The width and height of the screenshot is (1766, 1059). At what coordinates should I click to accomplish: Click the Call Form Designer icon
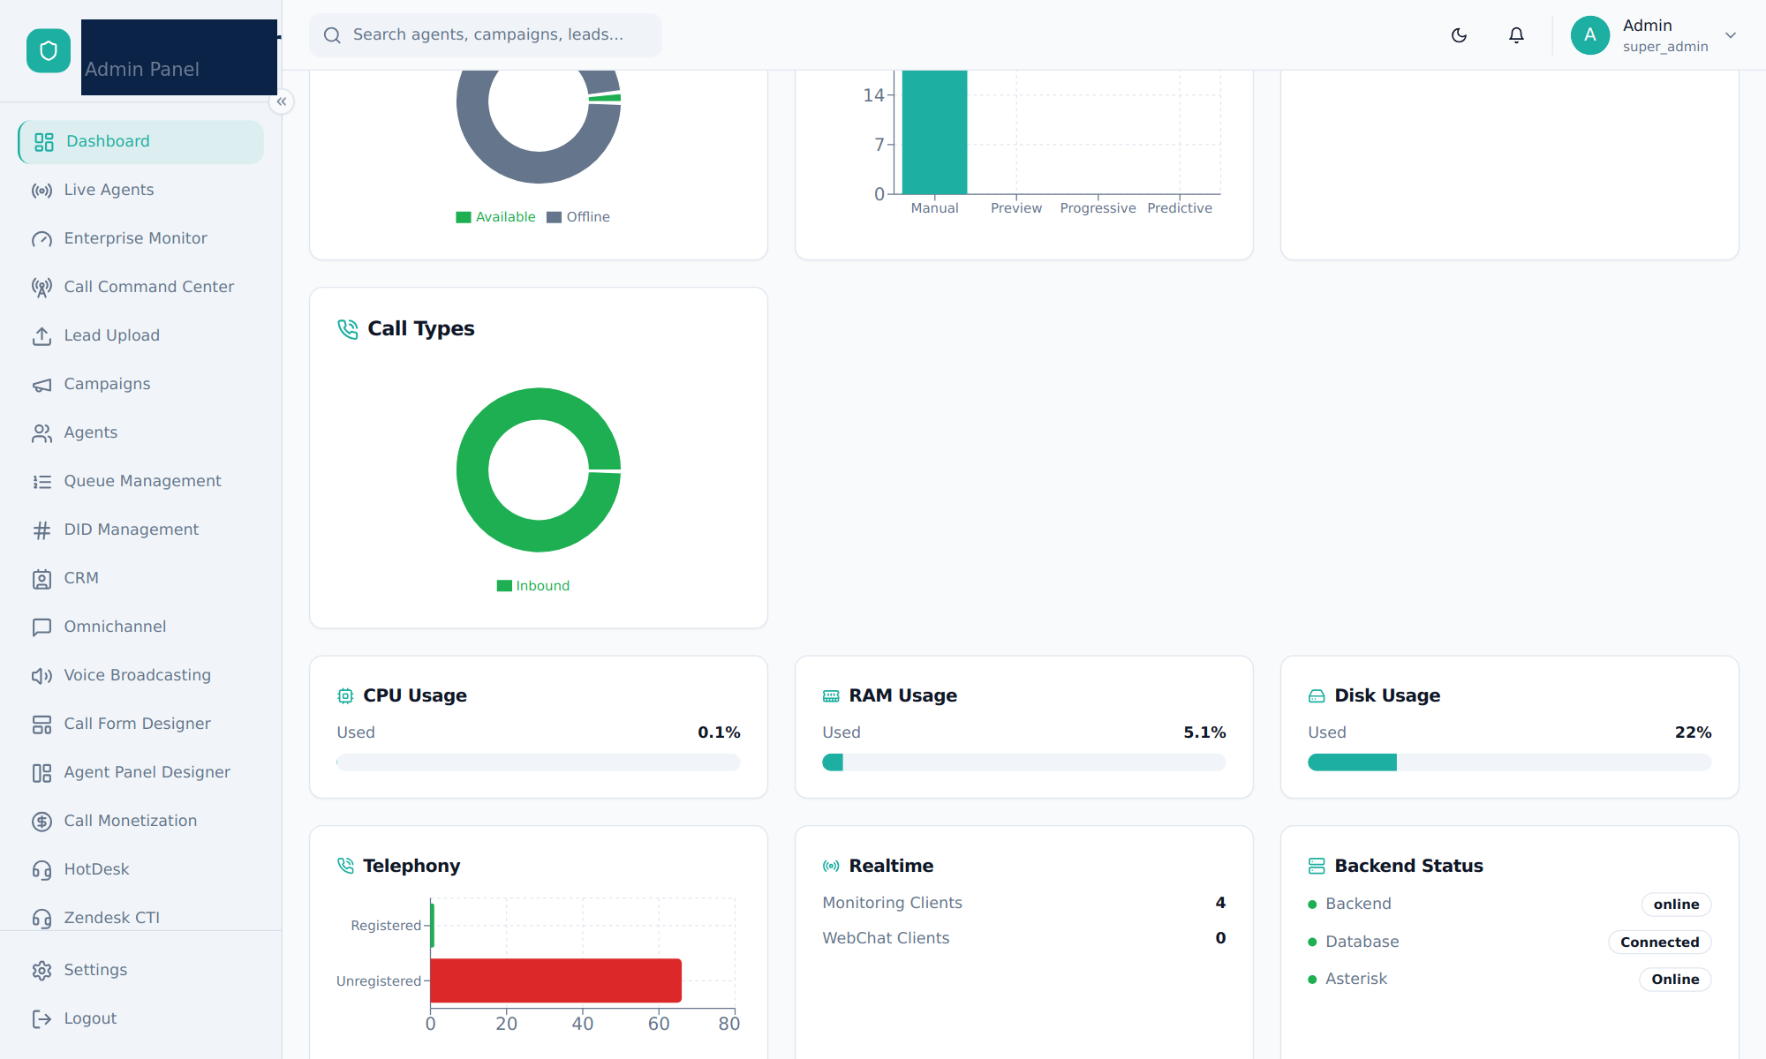point(42,725)
